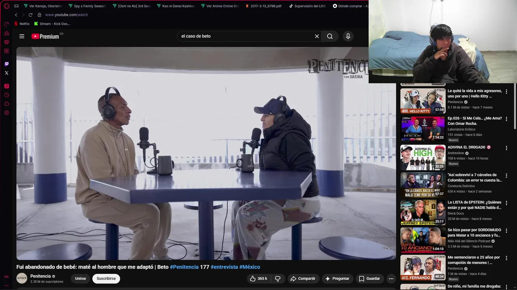Open the Opera GX main menu logo
Image resolution: width=517 pixels, height=290 pixels.
pos(6,6)
